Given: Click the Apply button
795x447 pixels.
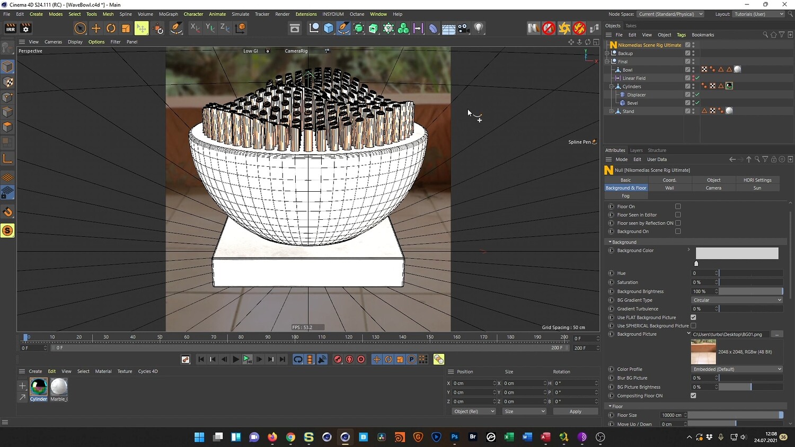Looking at the screenshot, I should 575,412.
